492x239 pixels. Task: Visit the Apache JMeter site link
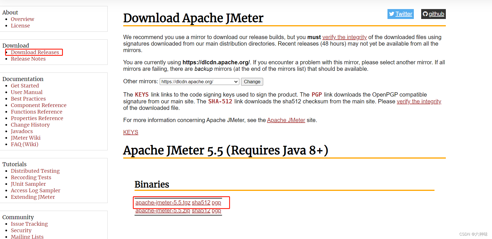coord(286,120)
